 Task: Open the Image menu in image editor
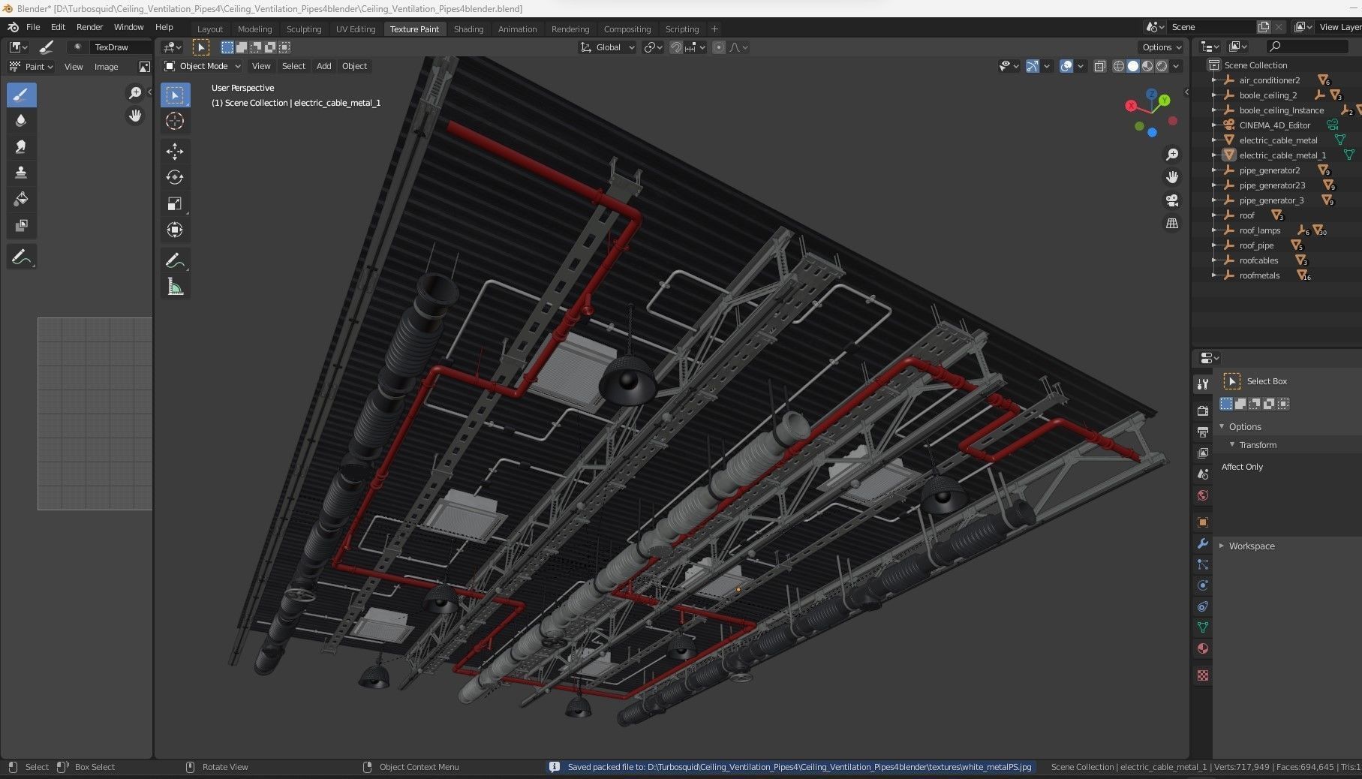pos(106,67)
